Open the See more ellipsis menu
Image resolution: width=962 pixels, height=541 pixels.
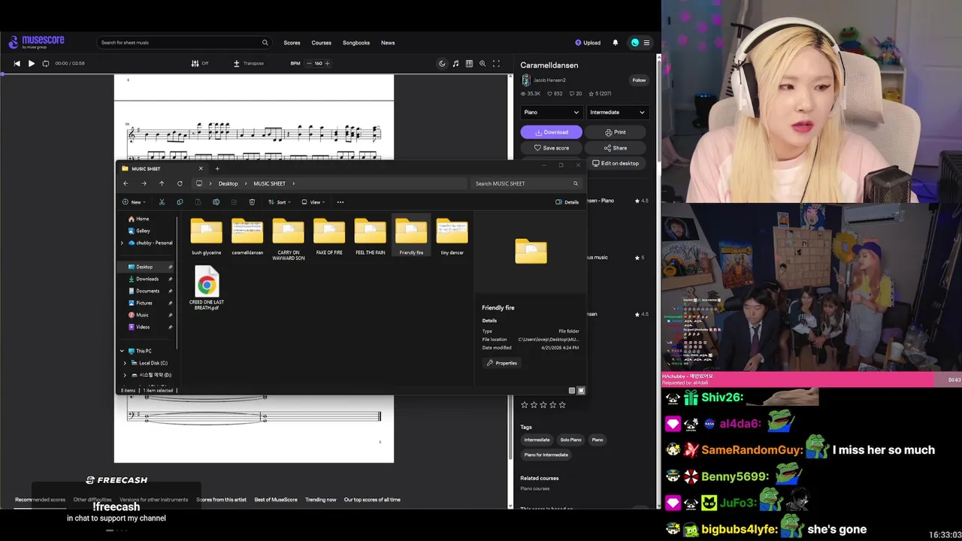point(340,202)
